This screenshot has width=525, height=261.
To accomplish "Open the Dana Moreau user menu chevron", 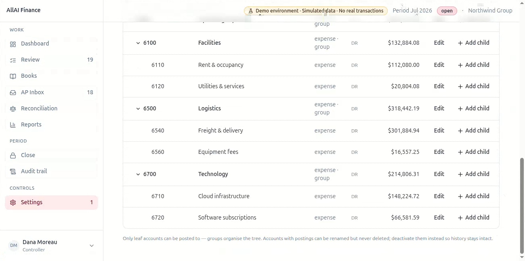I will click(x=92, y=246).
